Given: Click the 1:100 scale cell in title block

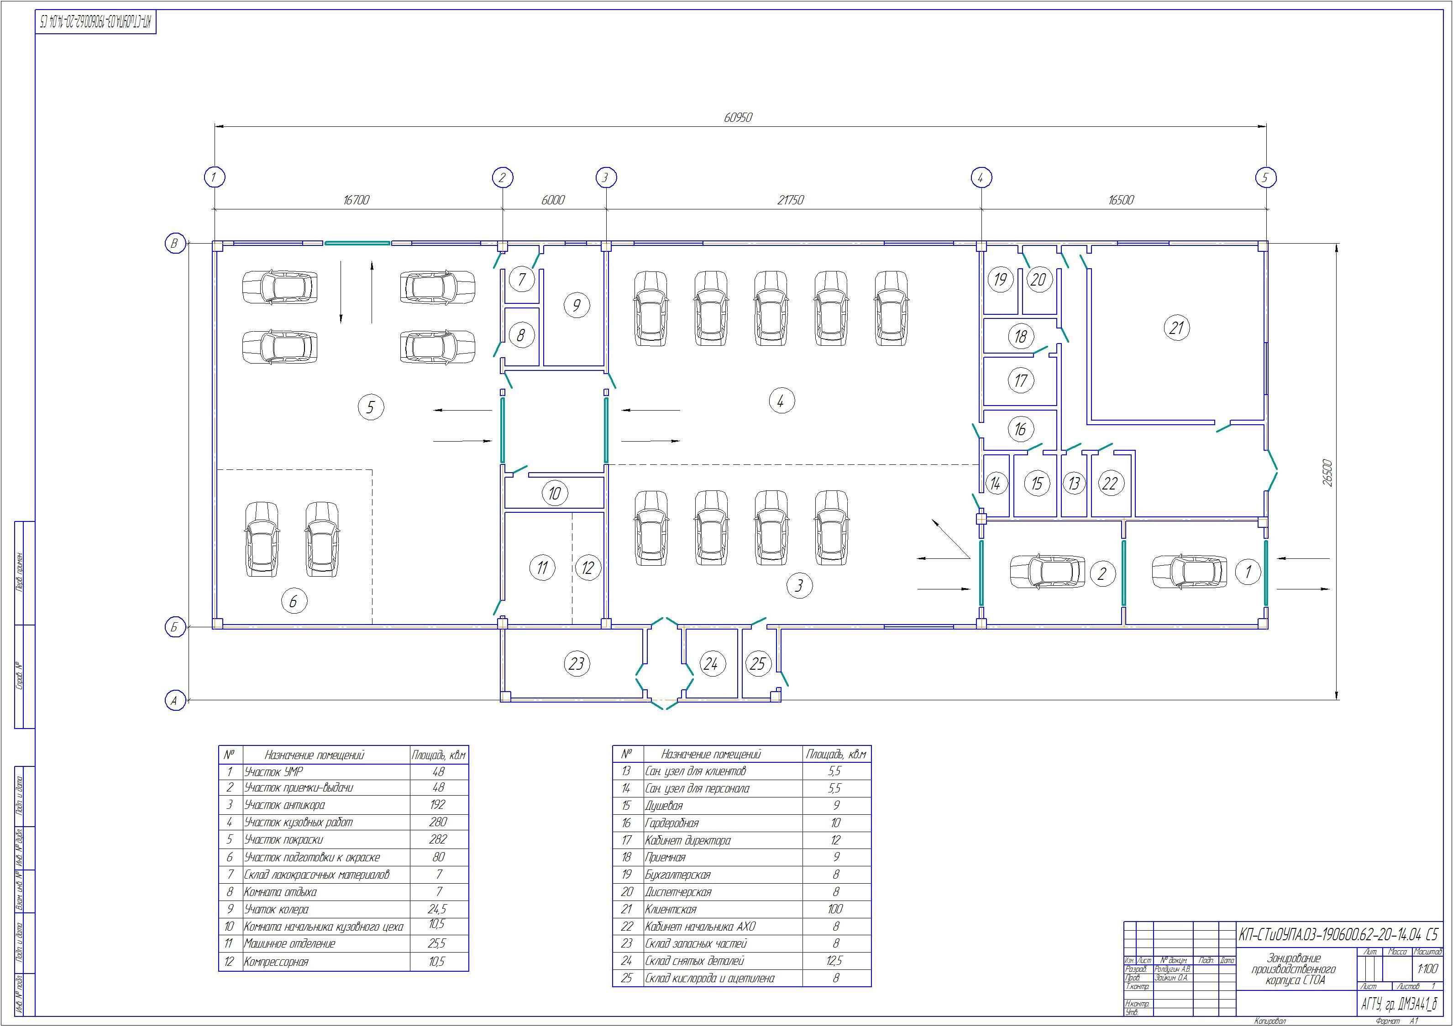Looking at the screenshot, I should 1428,969.
